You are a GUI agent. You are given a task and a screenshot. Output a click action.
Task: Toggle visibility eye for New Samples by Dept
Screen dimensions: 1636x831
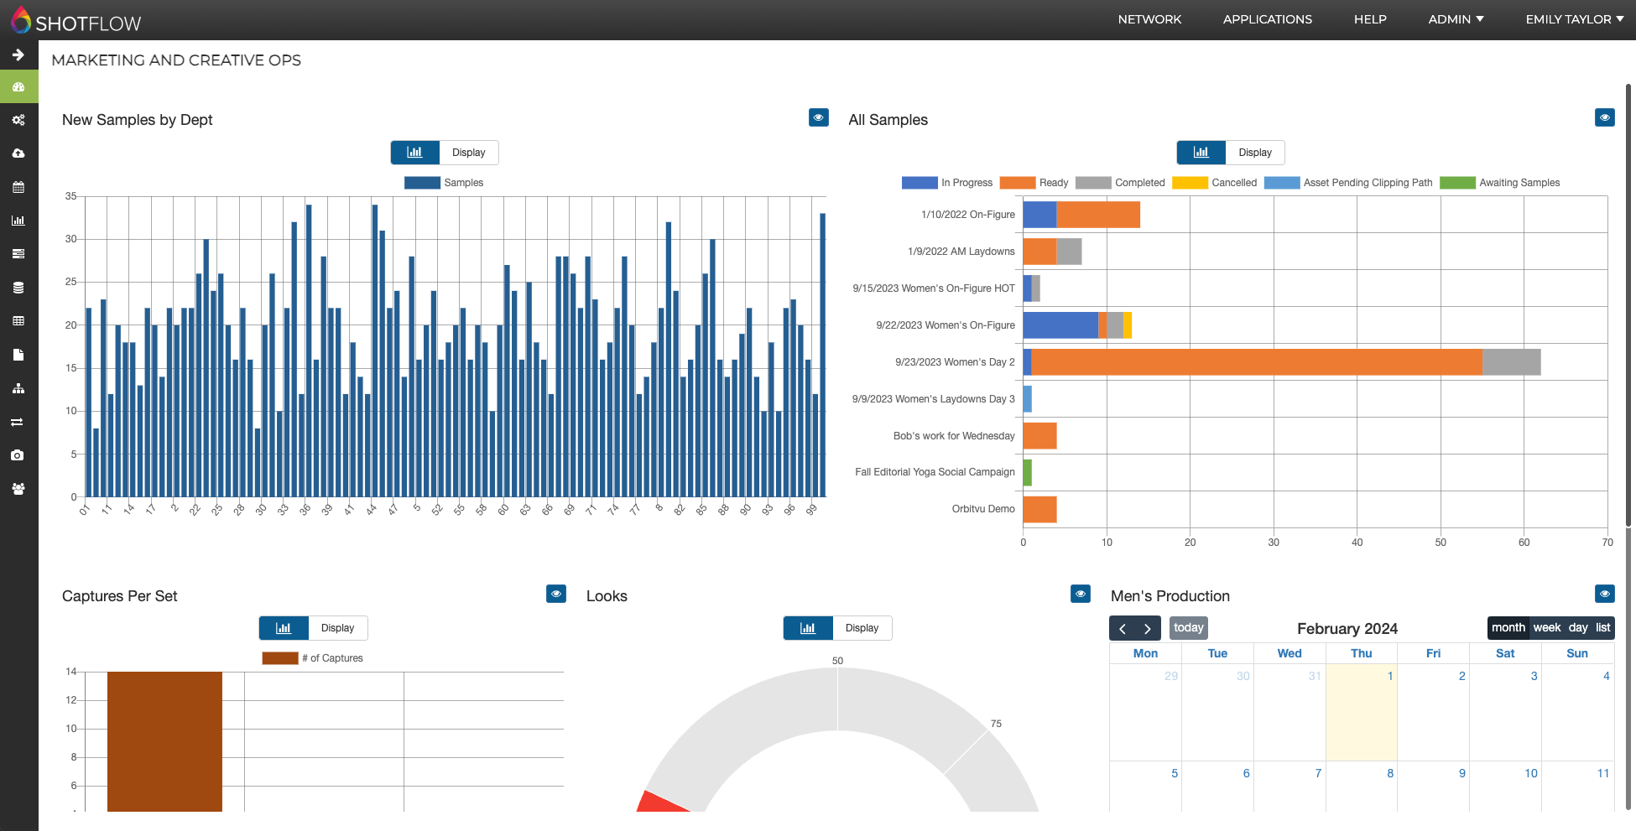pyautogui.click(x=818, y=117)
